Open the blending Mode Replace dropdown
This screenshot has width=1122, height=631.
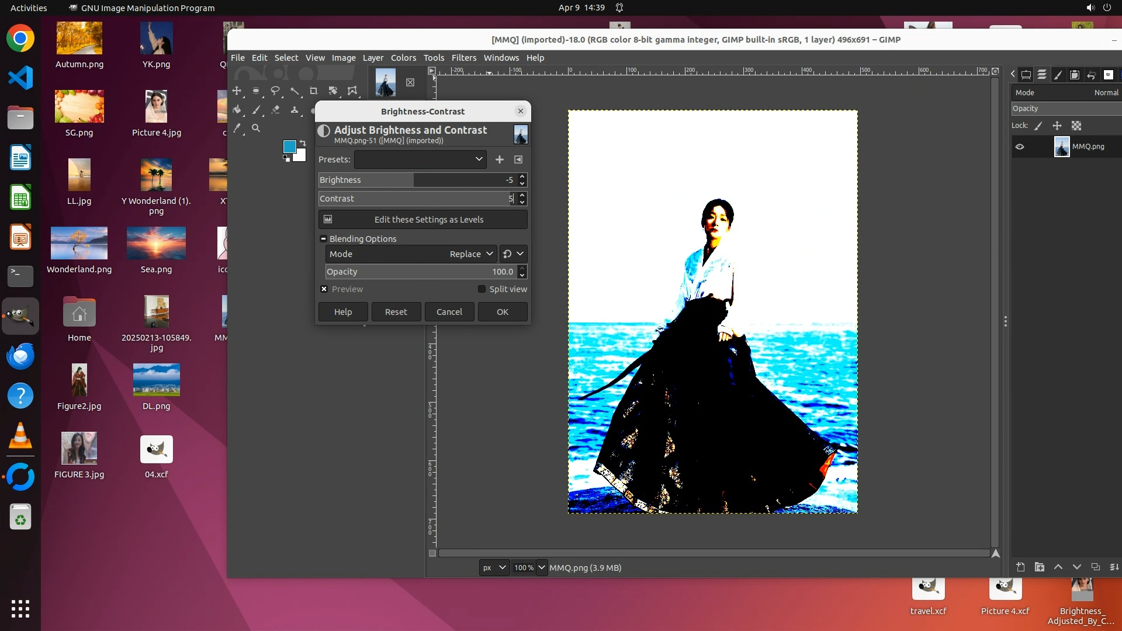click(x=470, y=254)
